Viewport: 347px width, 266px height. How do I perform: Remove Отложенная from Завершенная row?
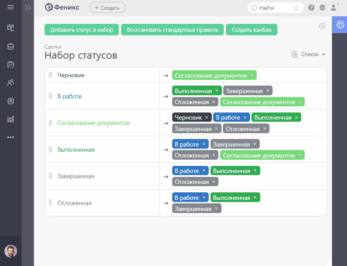click(x=214, y=182)
